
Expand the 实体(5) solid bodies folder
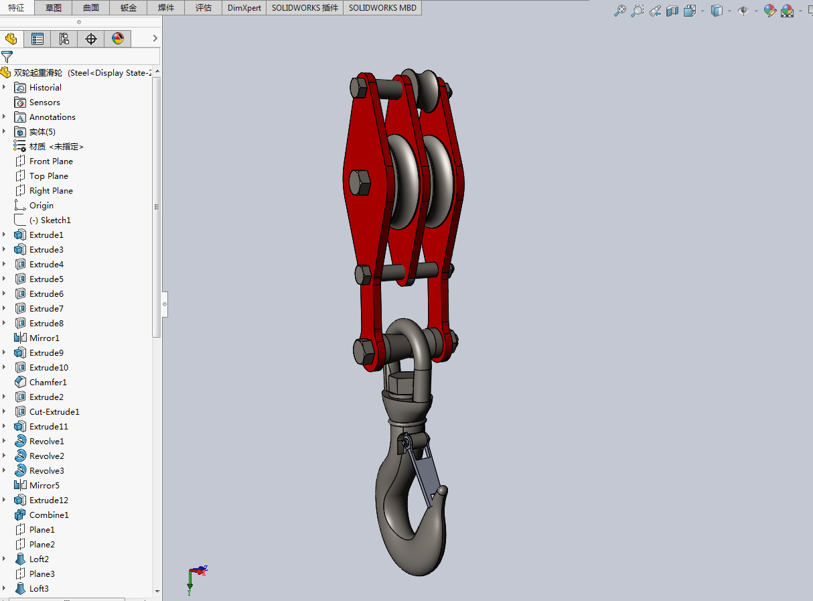[4, 131]
